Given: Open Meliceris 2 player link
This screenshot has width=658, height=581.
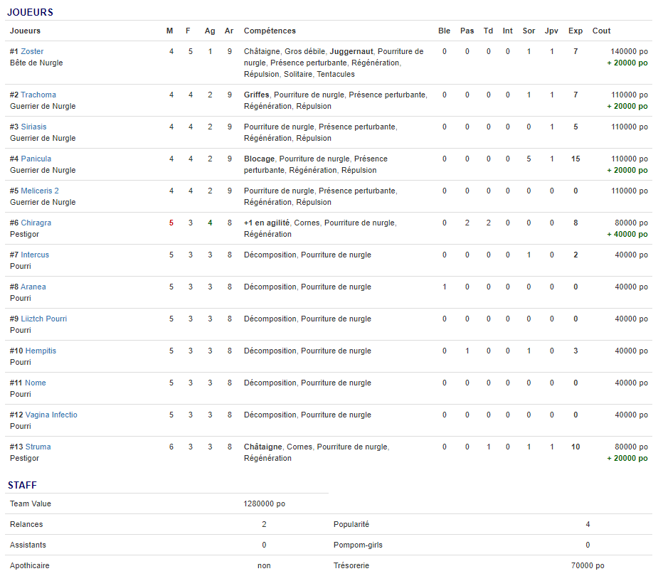Looking at the screenshot, I should [40, 191].
